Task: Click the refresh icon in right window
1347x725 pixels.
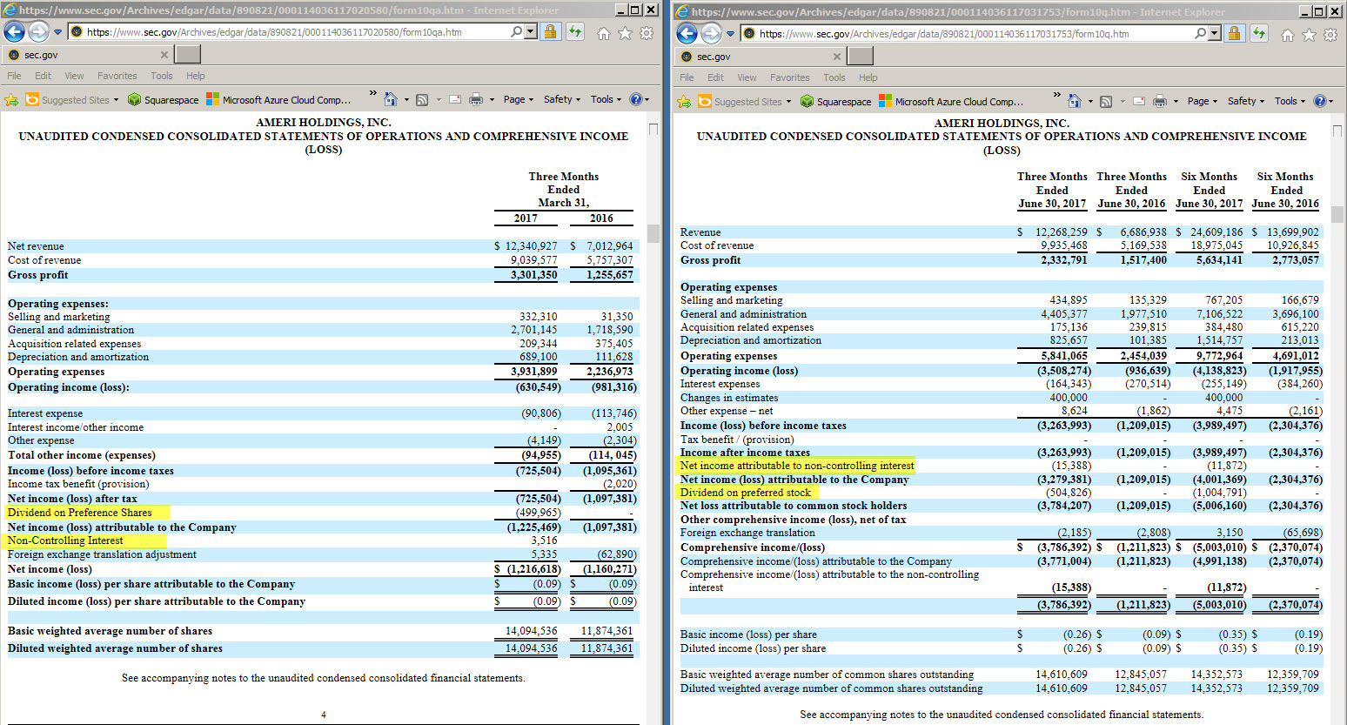Action: (x=1259, y=33)
